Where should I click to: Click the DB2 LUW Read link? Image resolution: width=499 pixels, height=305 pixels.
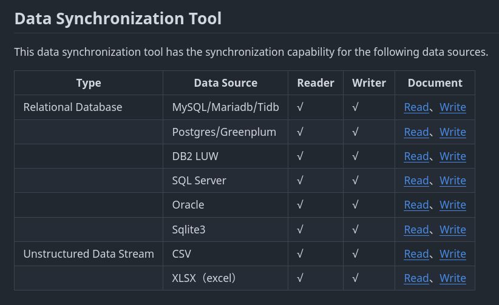pos(416,156)
